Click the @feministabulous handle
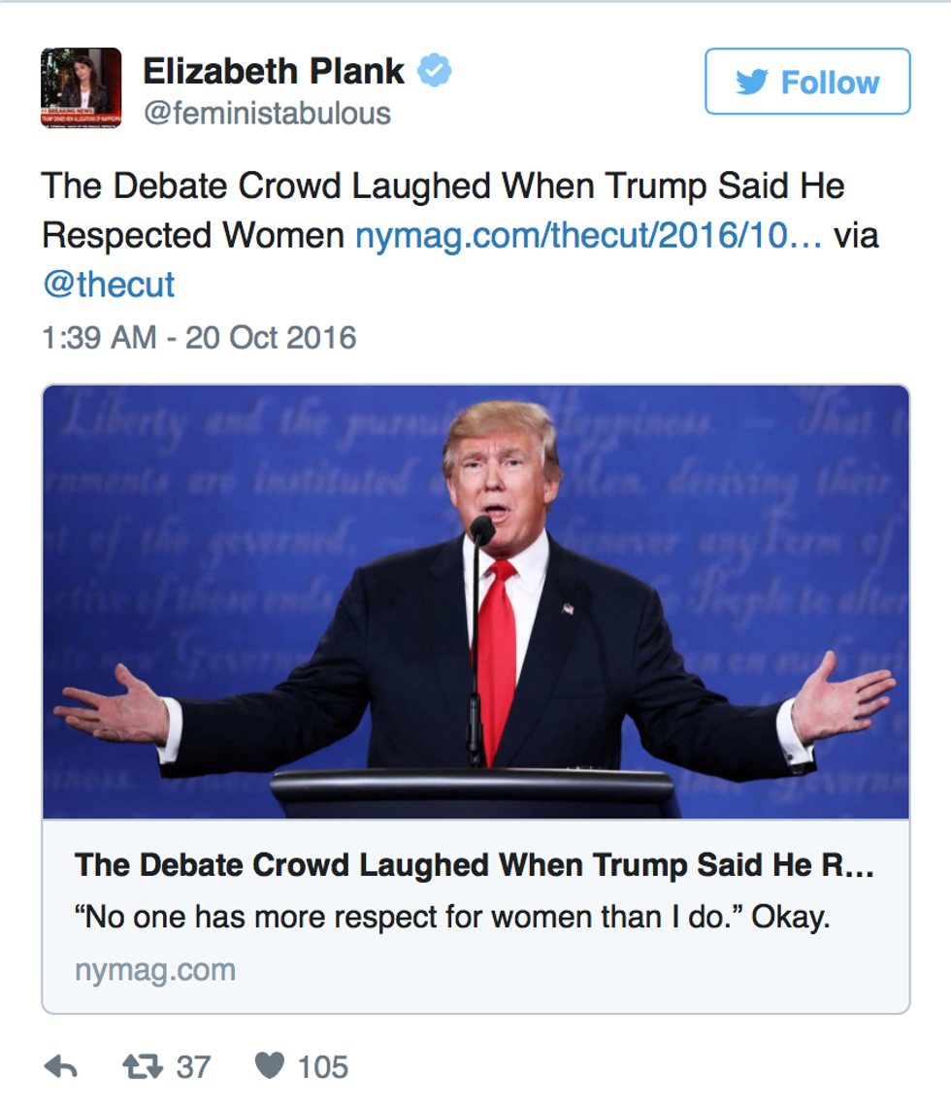Image resolution: width=951 pixels, height=1109 pixels. pyautogui.click(x=267, y=114)
